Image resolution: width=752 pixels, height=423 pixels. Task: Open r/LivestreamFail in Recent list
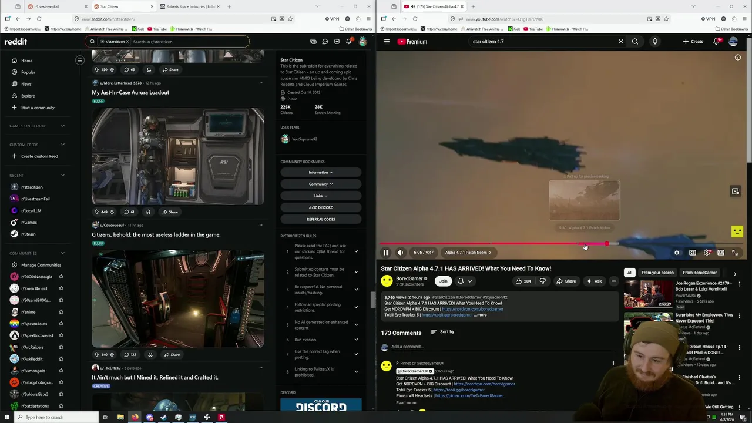point(35,199)
